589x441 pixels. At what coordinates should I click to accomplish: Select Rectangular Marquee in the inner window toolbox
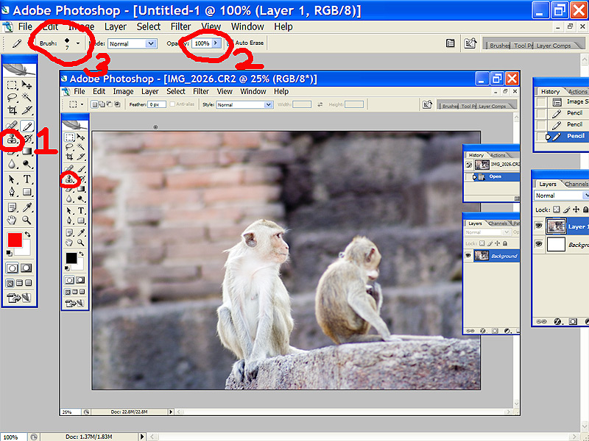(x=69, y=137)
